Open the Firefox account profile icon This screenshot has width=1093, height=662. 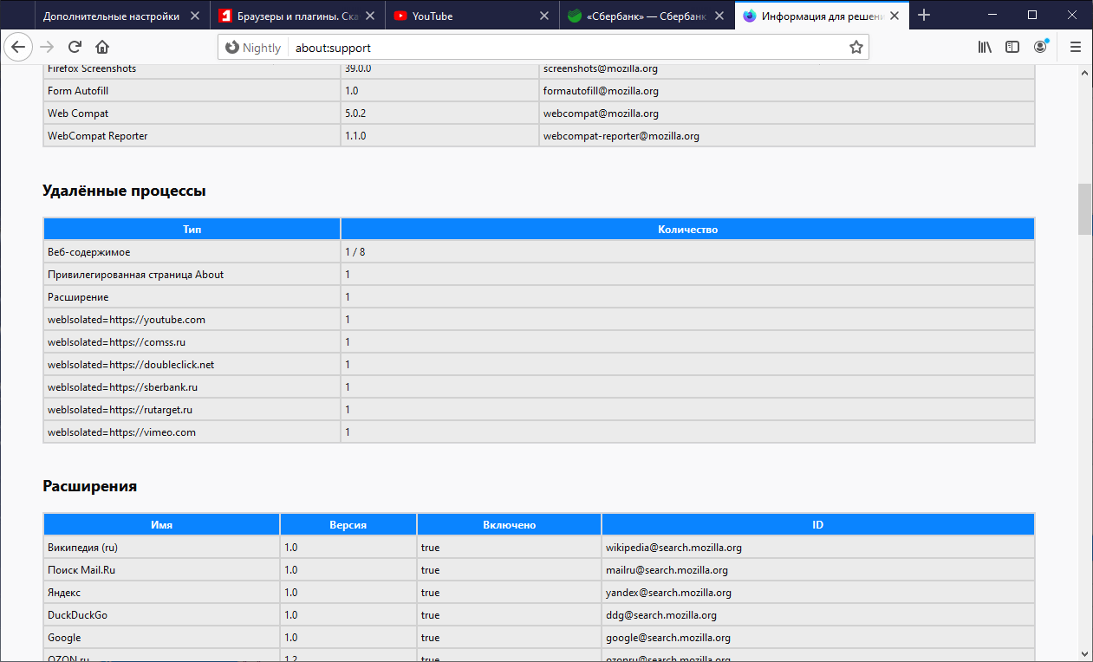pos(1040,47)
